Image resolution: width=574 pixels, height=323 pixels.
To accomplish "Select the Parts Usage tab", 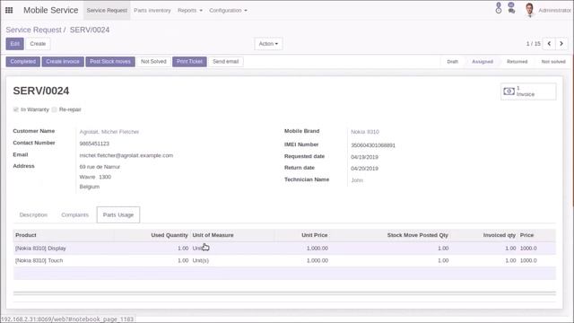I will click(118, 215).
